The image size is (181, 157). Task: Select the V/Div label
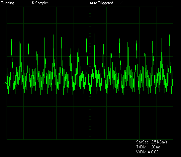tap(141, 152)
